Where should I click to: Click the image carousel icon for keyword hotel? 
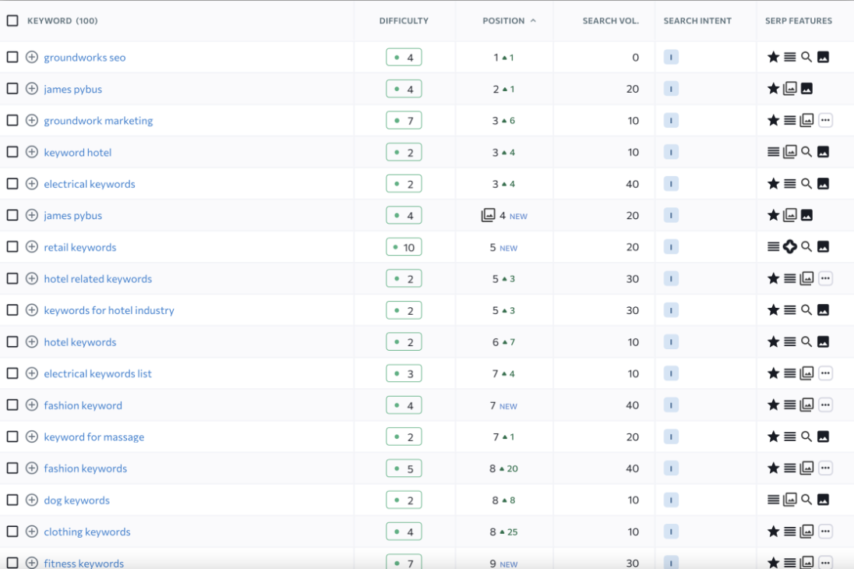point(790,152)
